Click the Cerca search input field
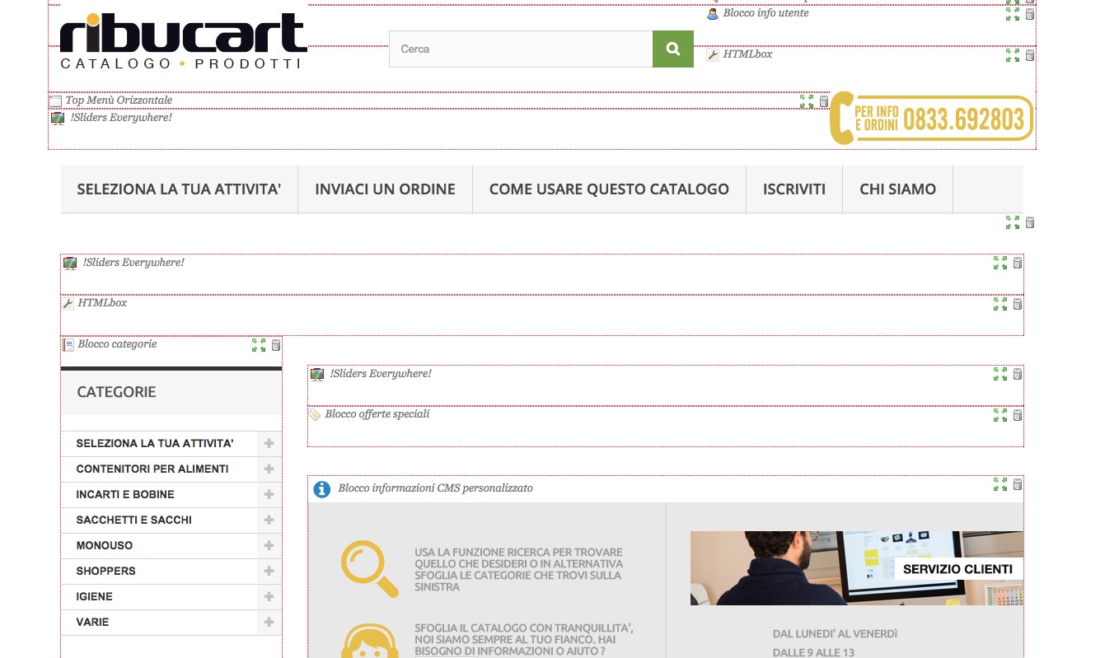 (521, 49)
